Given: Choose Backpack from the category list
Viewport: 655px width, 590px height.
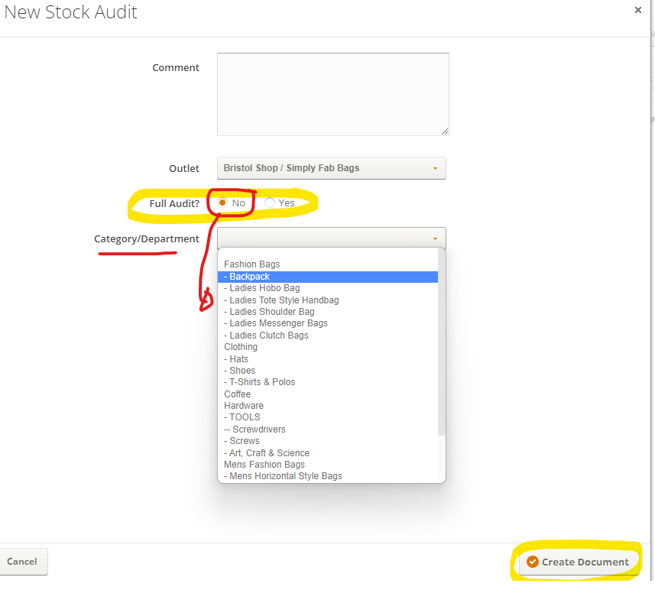Looking at the screenshot, I should tap(327, 277).
